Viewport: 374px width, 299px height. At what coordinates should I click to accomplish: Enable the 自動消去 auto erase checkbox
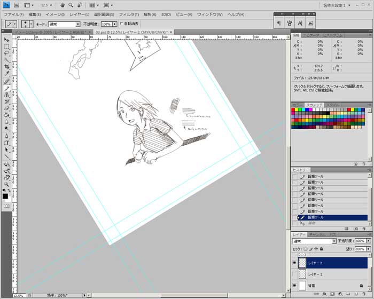tap(121, 24)
